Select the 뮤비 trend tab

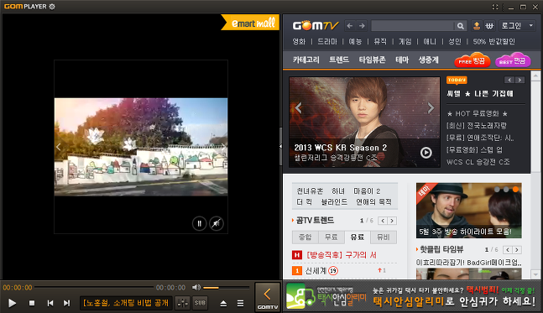click(x=384, y=237)
